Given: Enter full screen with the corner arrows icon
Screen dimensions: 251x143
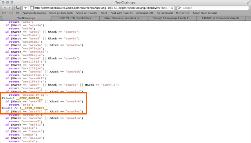Looking at the screenshot, I should (248, 3).
